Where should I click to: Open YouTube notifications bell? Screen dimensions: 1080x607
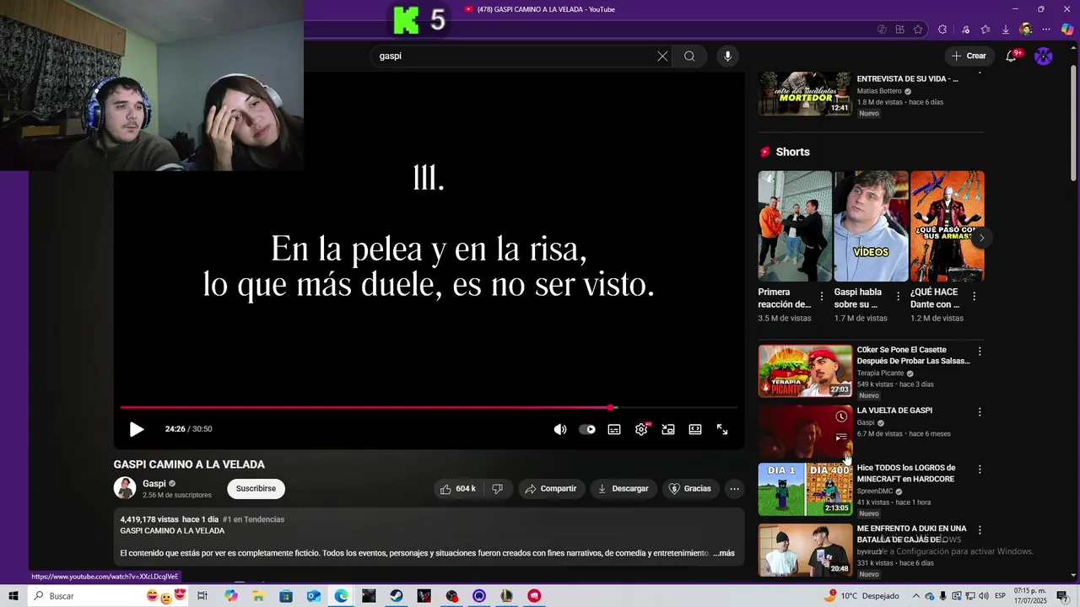coord(1011,56)
